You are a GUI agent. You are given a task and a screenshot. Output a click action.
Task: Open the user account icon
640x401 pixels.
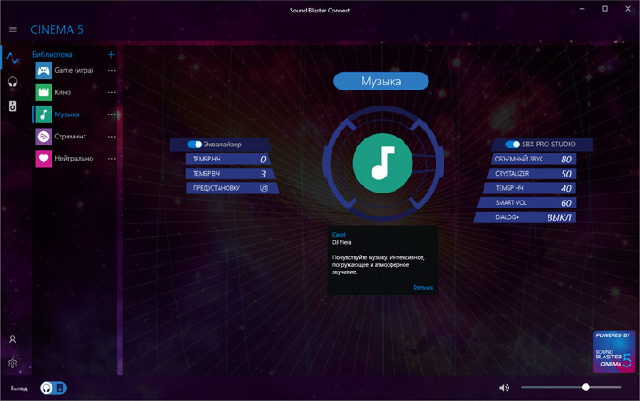coord(12,340)
